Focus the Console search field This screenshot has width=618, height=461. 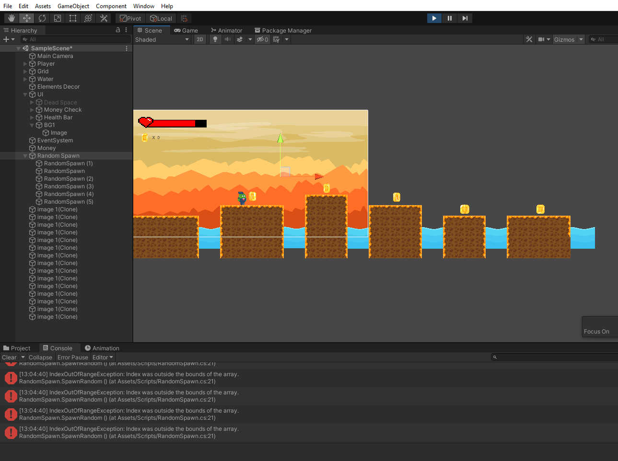pyautogui.click(x=554, y=357)
